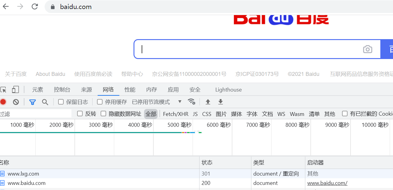Select the 网络 tab

tap(108, 89)
